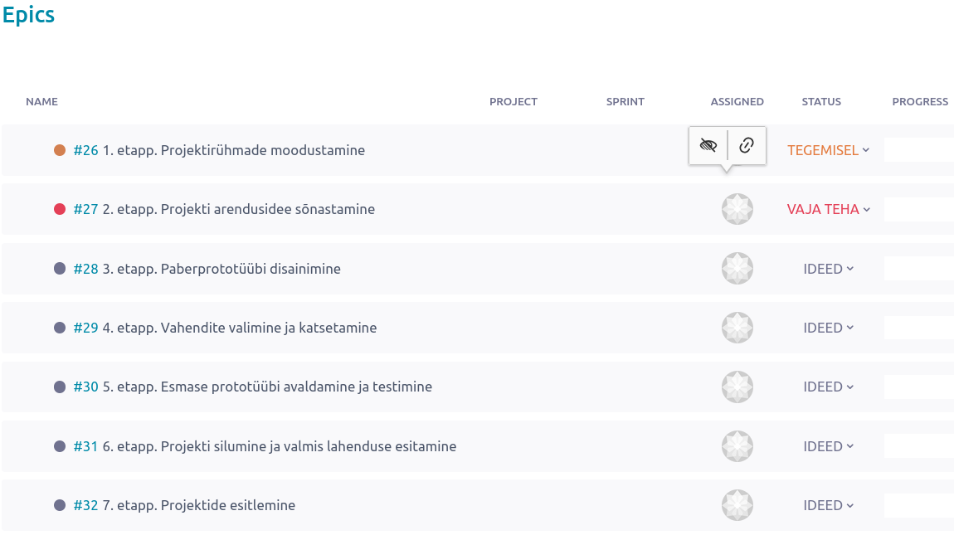The height and width of the screenshot is (540, 954).
Task: Expand IDEED status dropdown for epic #28
Action: click(828, 269)
